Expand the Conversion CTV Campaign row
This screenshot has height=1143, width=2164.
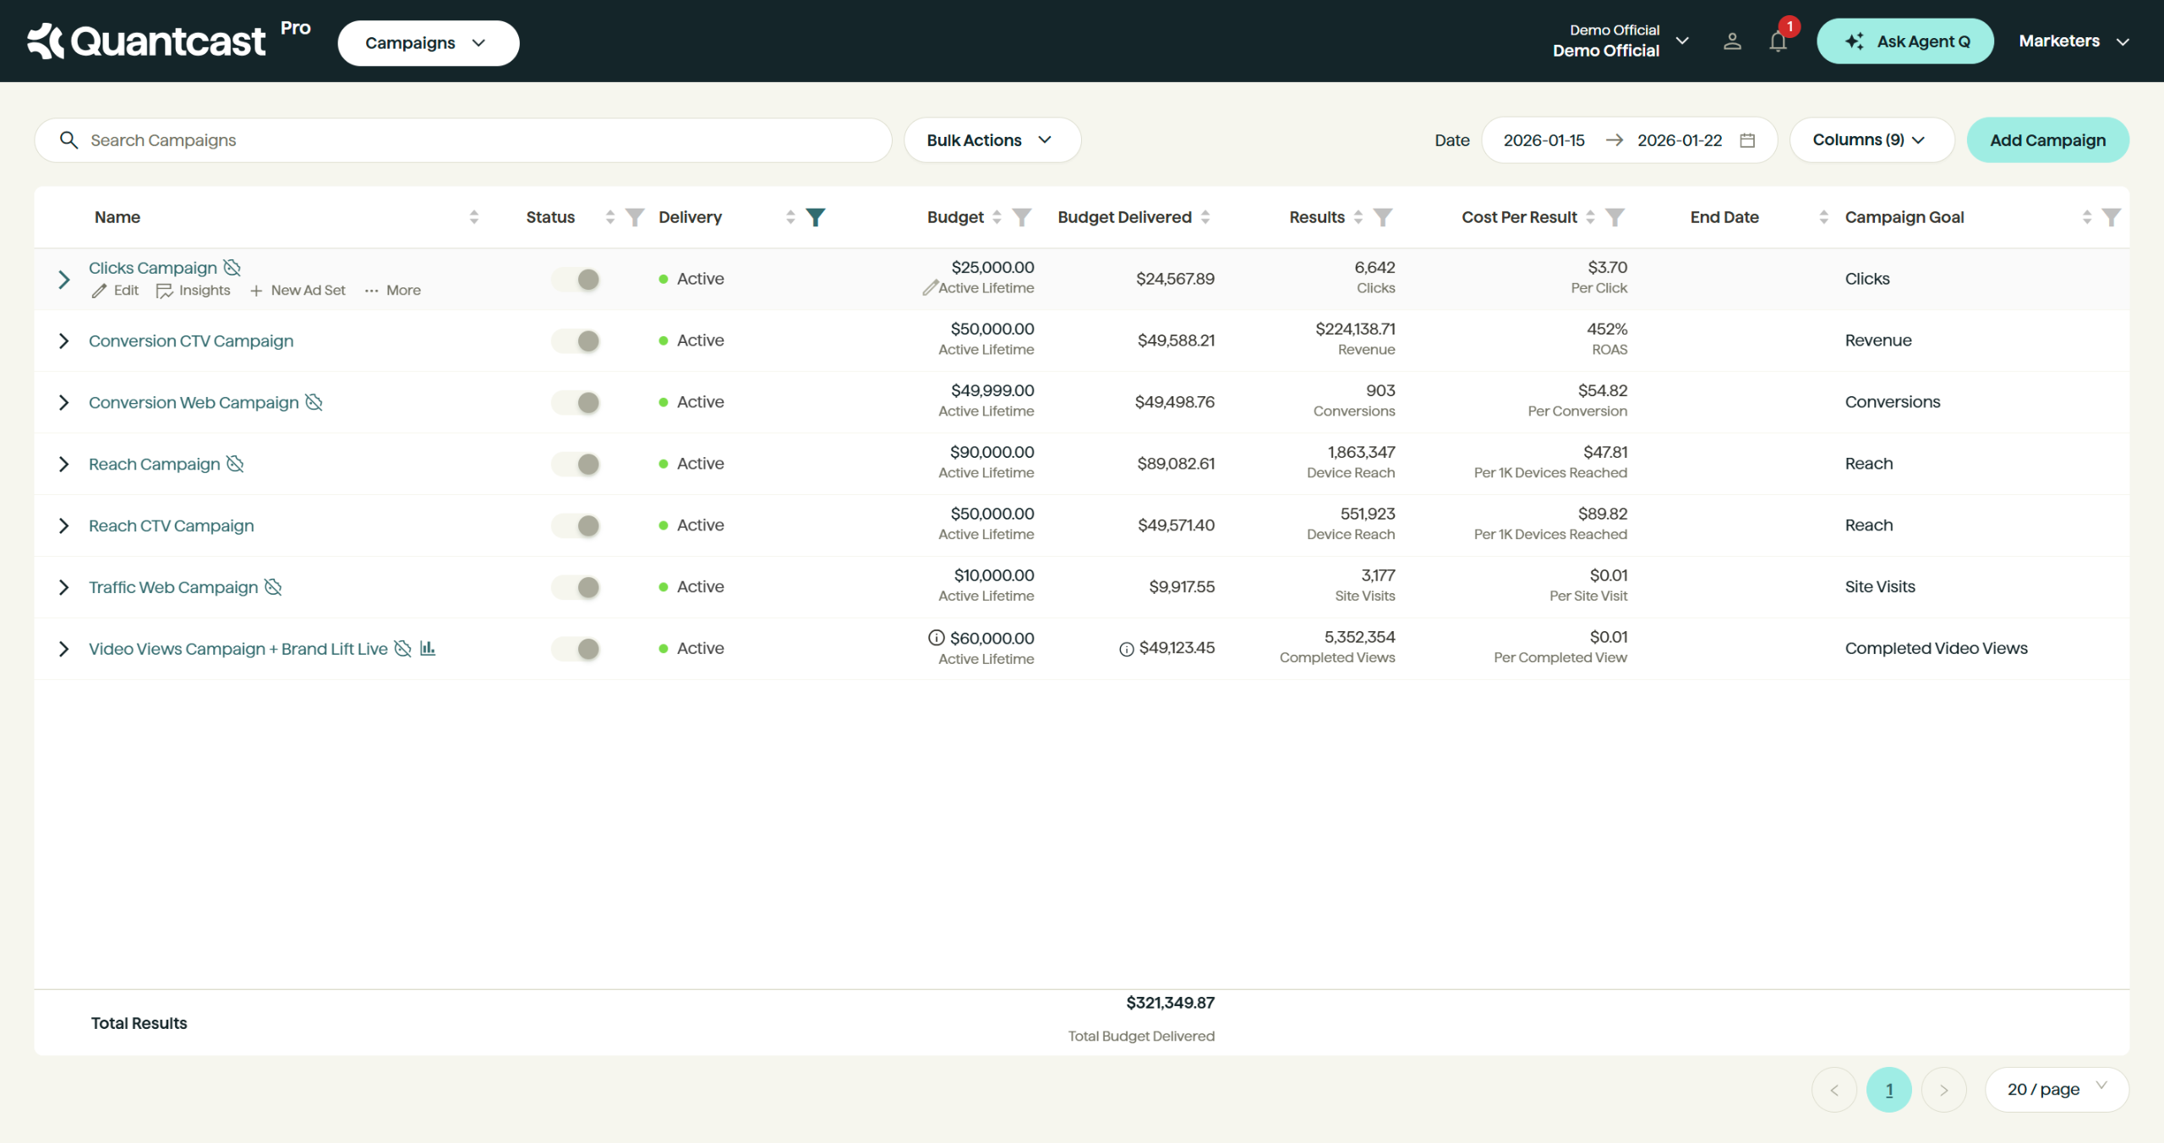pyautogui.click(x=63, y=340)
